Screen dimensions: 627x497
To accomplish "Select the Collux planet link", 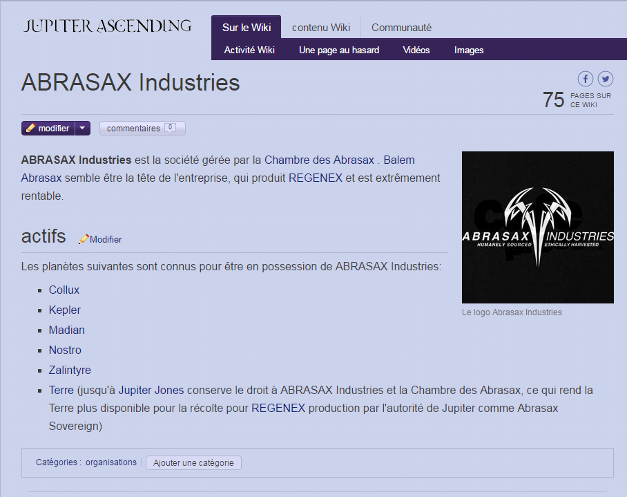I will click(64, 290).
